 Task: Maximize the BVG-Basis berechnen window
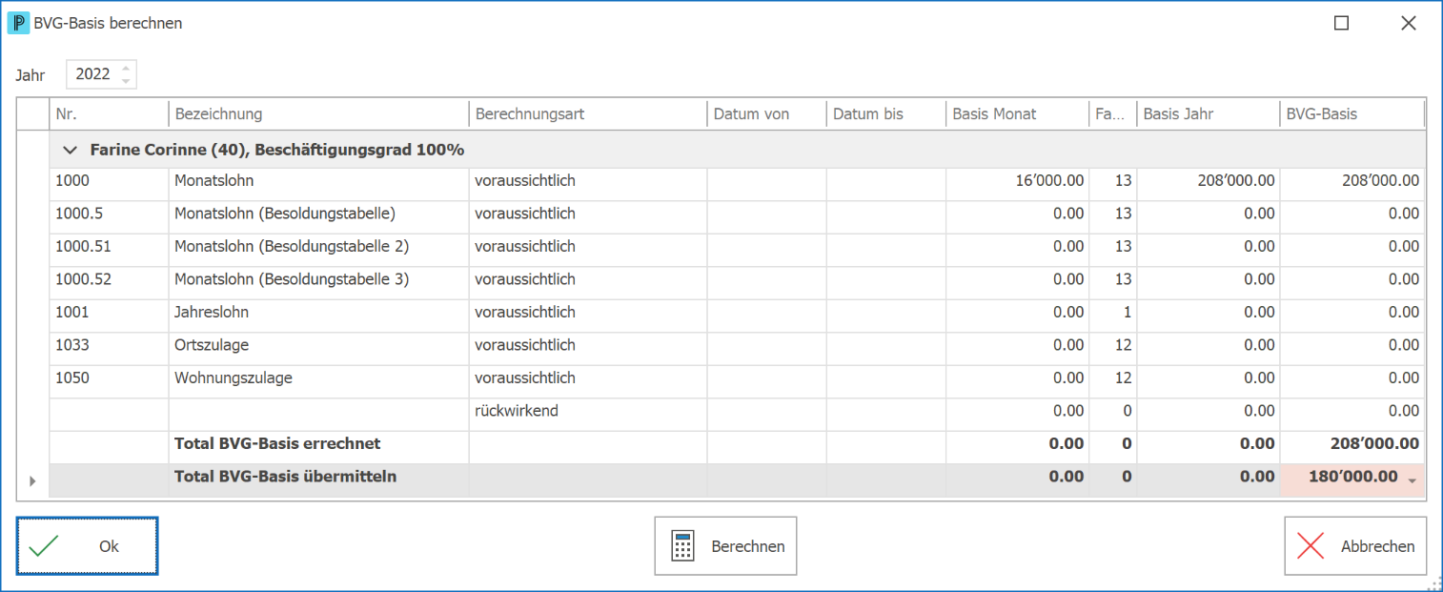tap(1341, 23)
